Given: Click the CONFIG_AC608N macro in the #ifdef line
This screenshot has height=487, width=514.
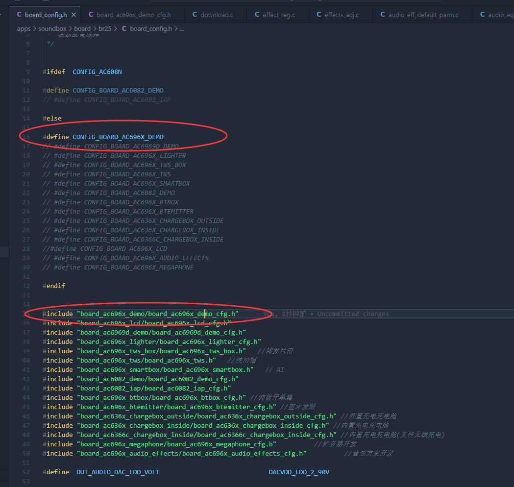Looking at the screenshot, I should (x=97, y=72).
